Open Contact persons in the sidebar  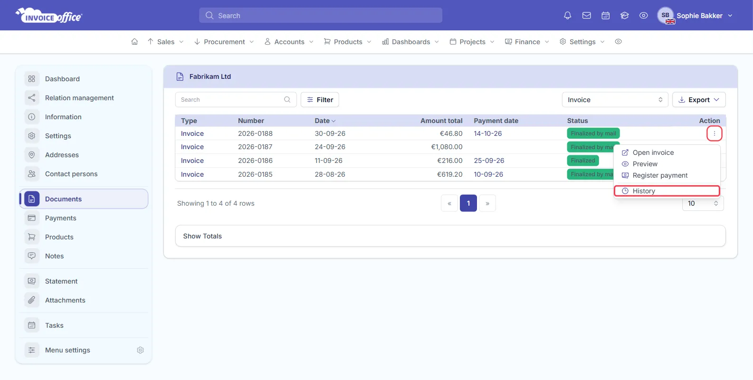(x=84, y=174)
